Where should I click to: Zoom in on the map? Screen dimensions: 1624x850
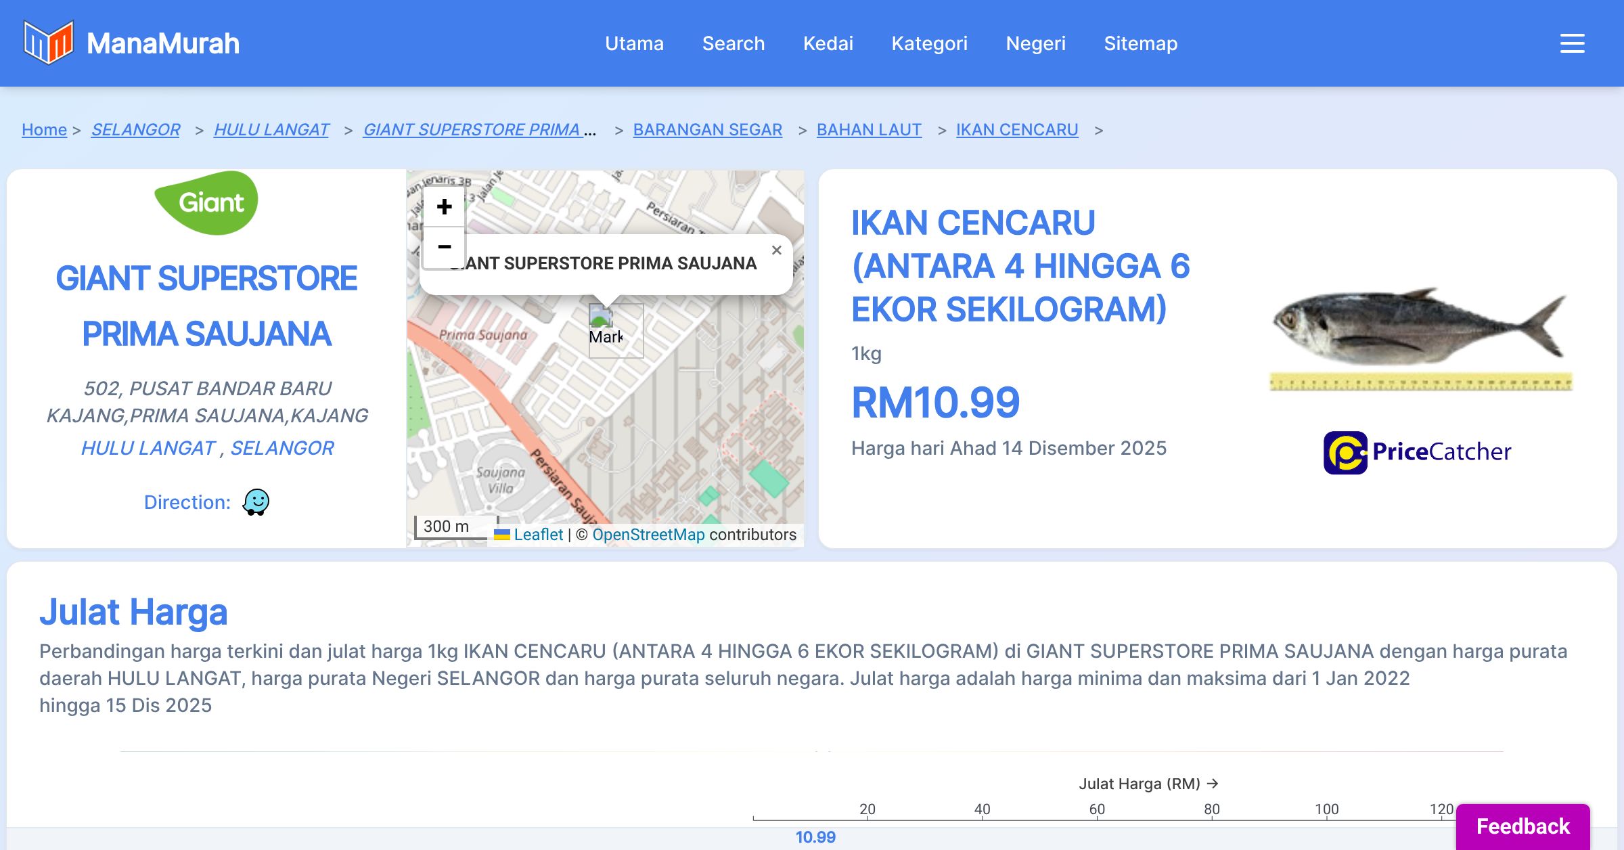click(x=444, y=206)
